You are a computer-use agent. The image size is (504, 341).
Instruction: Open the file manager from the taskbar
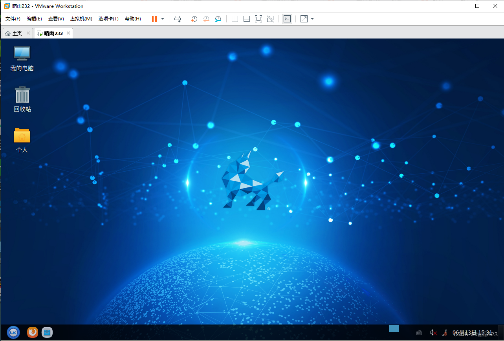(47, 332)
